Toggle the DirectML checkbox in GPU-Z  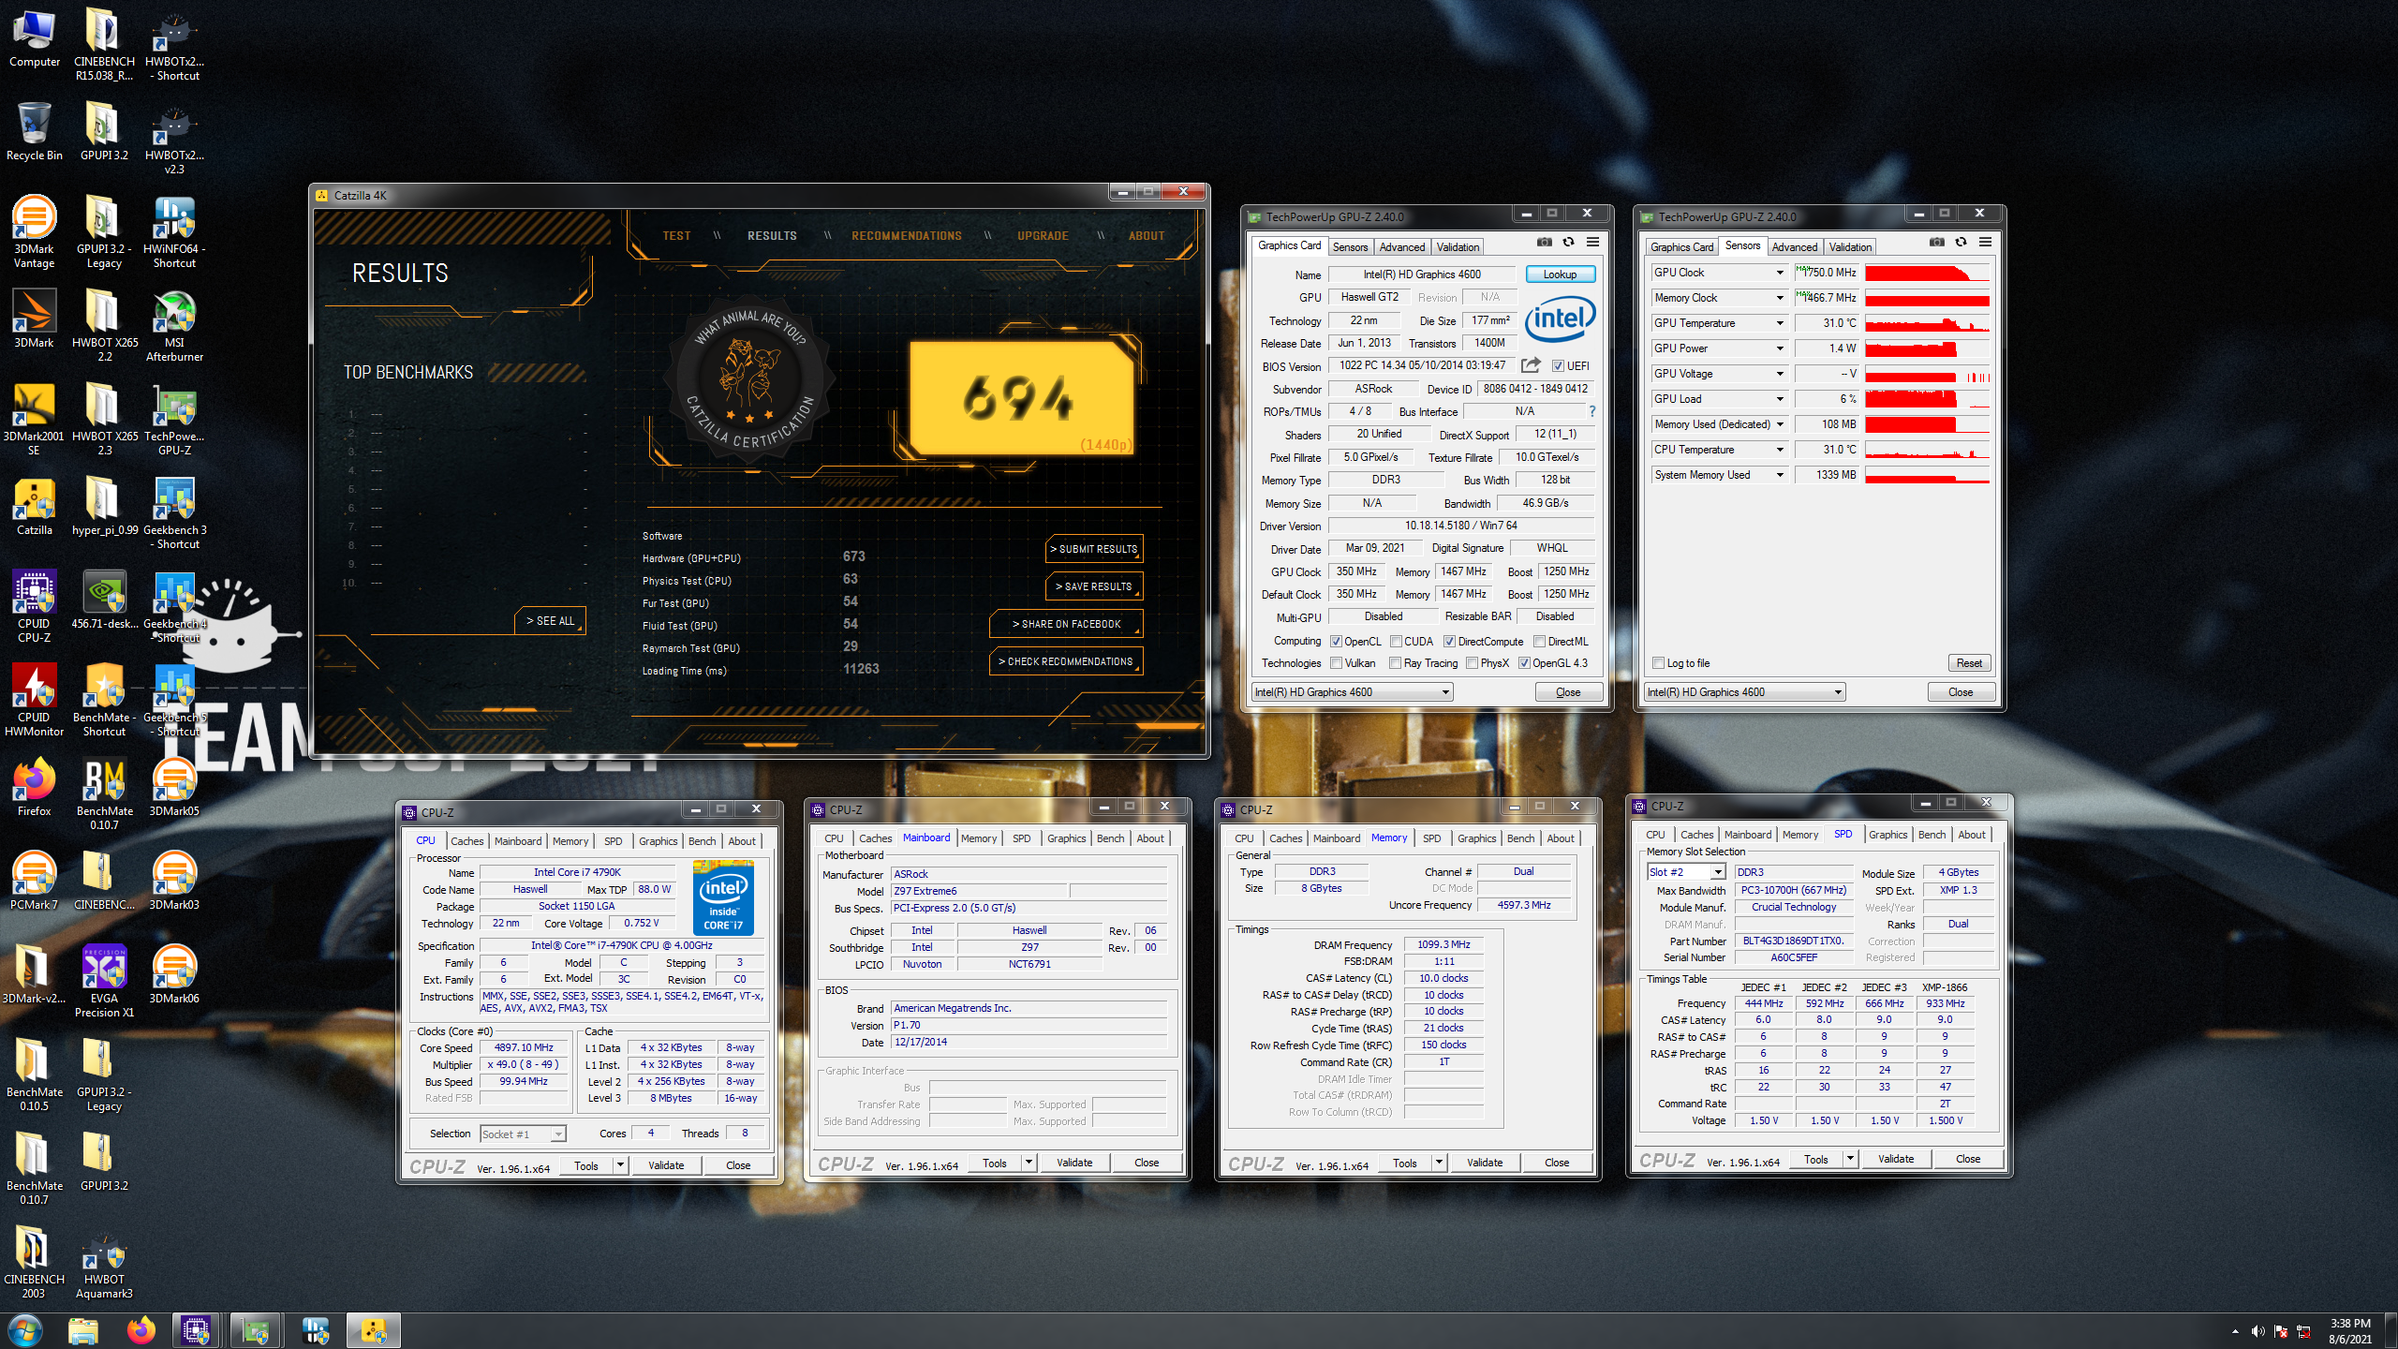[x=1539, y=642]
